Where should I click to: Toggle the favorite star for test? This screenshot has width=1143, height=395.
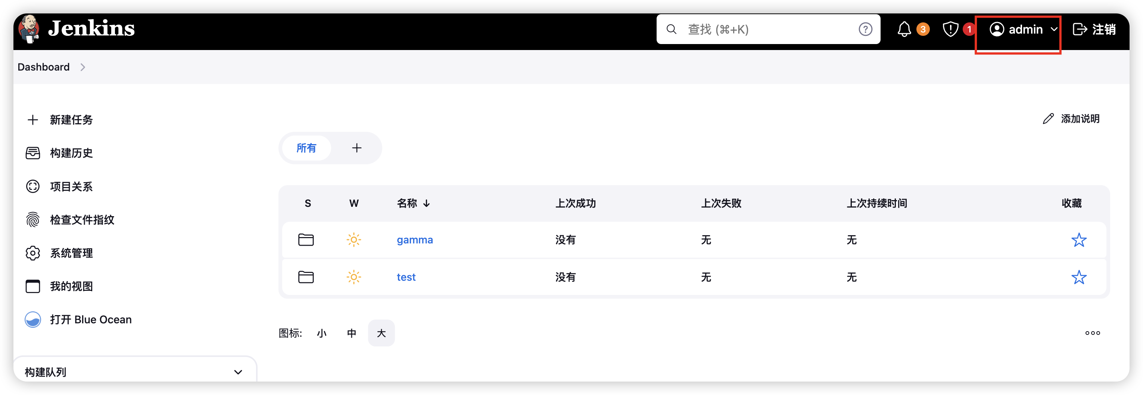tap(1078, 277)
